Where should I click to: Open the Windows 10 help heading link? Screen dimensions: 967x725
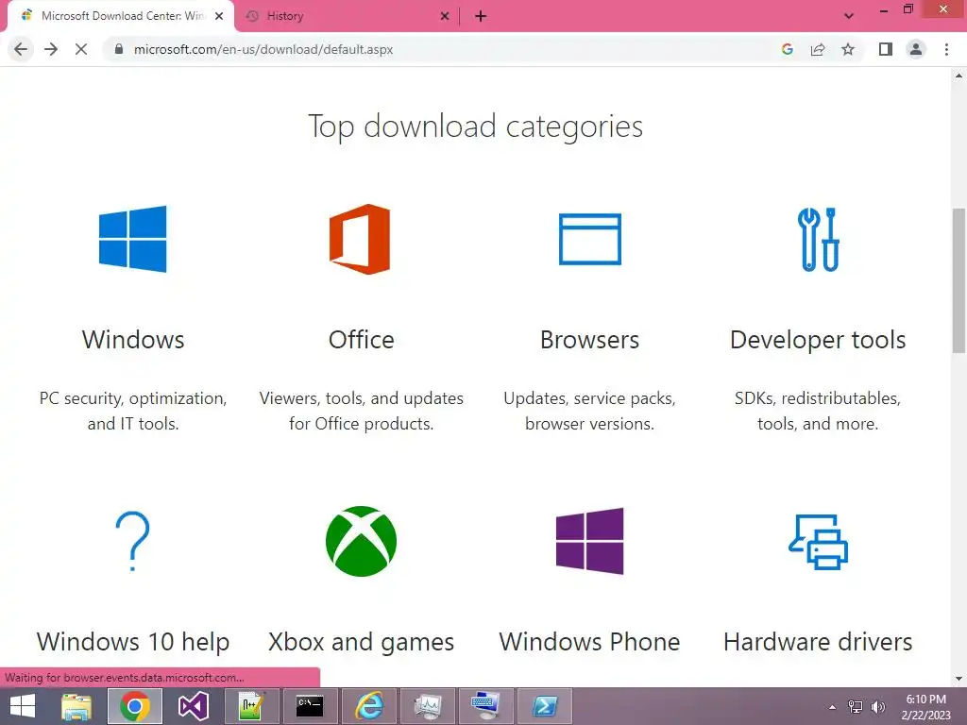click(133, 642)
